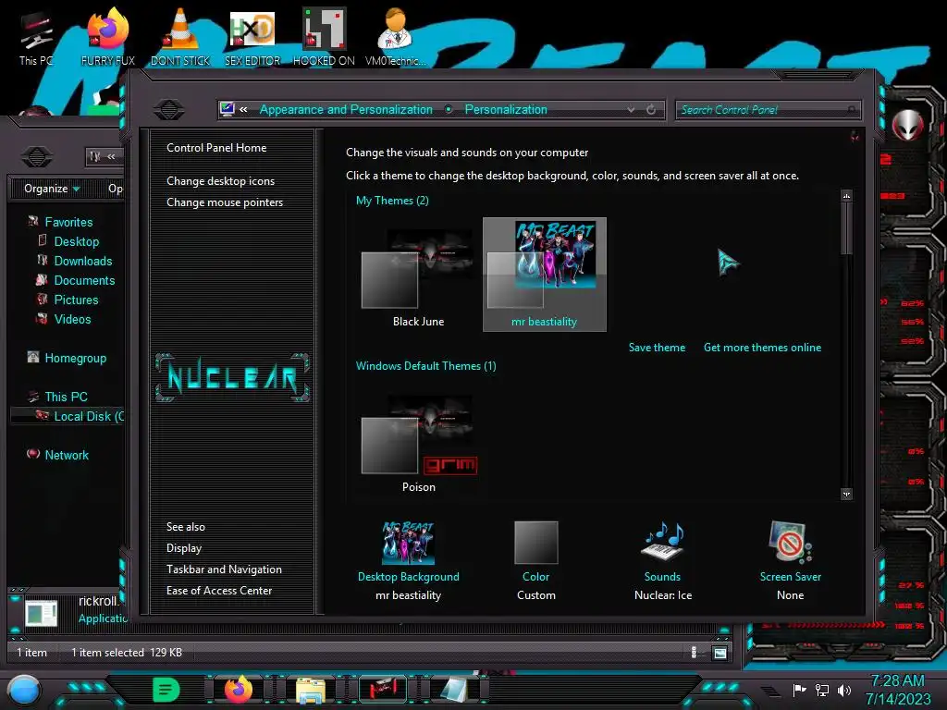This screenshot has height=710, width=947.
Task: Select Downloads in Explorer navigation pane
Action: (82, 261)
